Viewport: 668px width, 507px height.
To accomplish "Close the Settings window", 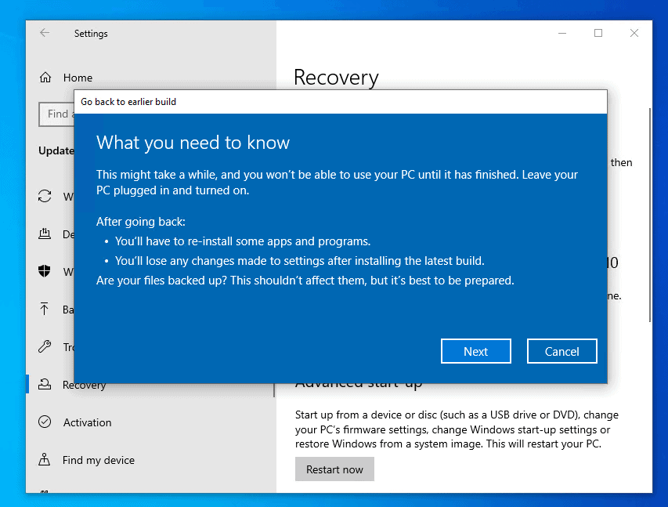I will pyautogui.click(x=634, y=33).
